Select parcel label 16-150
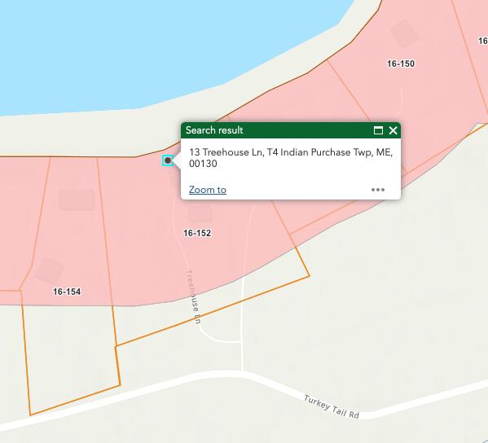The width and height of the screenshot is (488, 443). click(x=401, y=64)
